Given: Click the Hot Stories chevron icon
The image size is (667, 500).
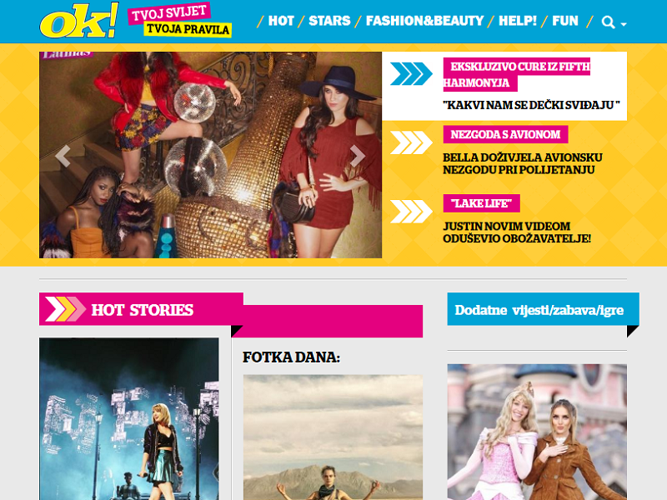Looking at the screenshot, I should click(x=65, y=309).
